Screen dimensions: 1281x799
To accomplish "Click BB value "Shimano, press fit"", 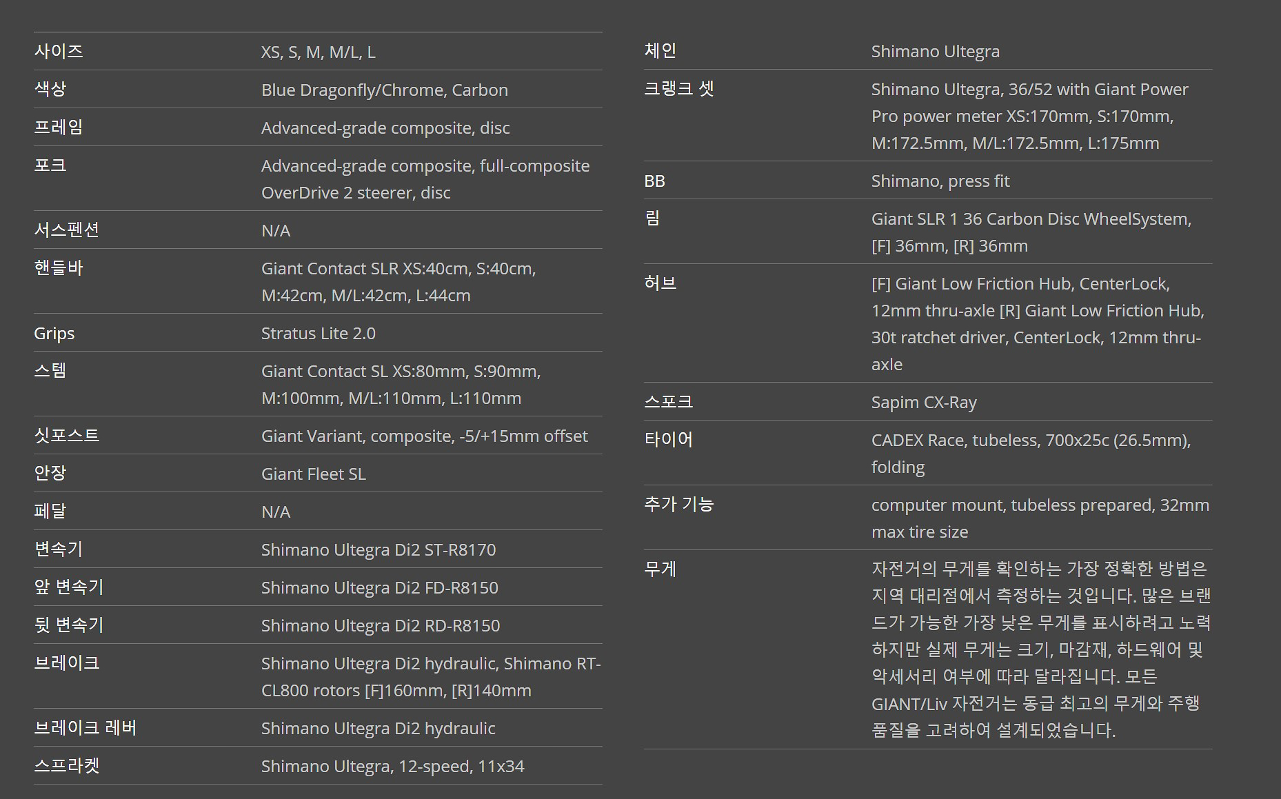I will pyautogui.click(x=940, y=181).
